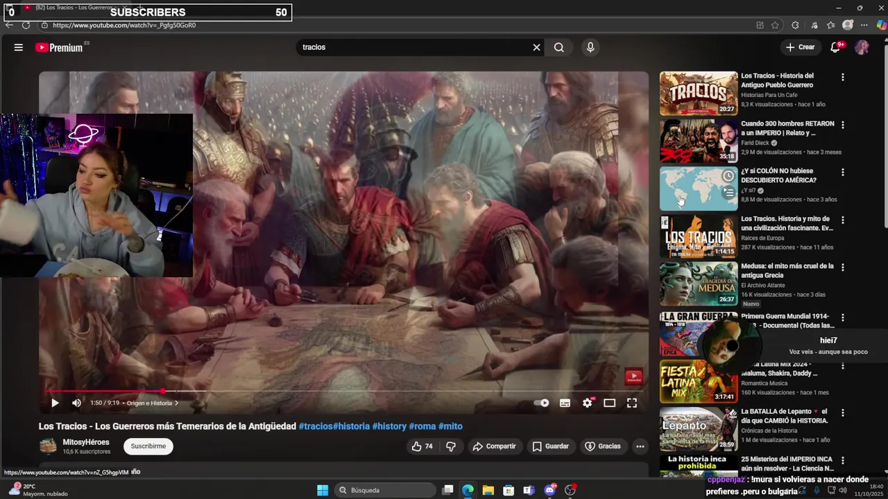Open the notifications bell
The height and width of the screenshot is (499, 888).
[836, 47]
